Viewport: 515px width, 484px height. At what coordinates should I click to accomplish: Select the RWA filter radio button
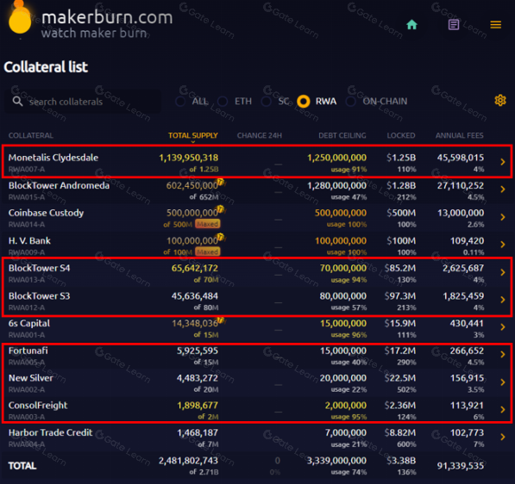pyautogui.click(x=303, y=102)
